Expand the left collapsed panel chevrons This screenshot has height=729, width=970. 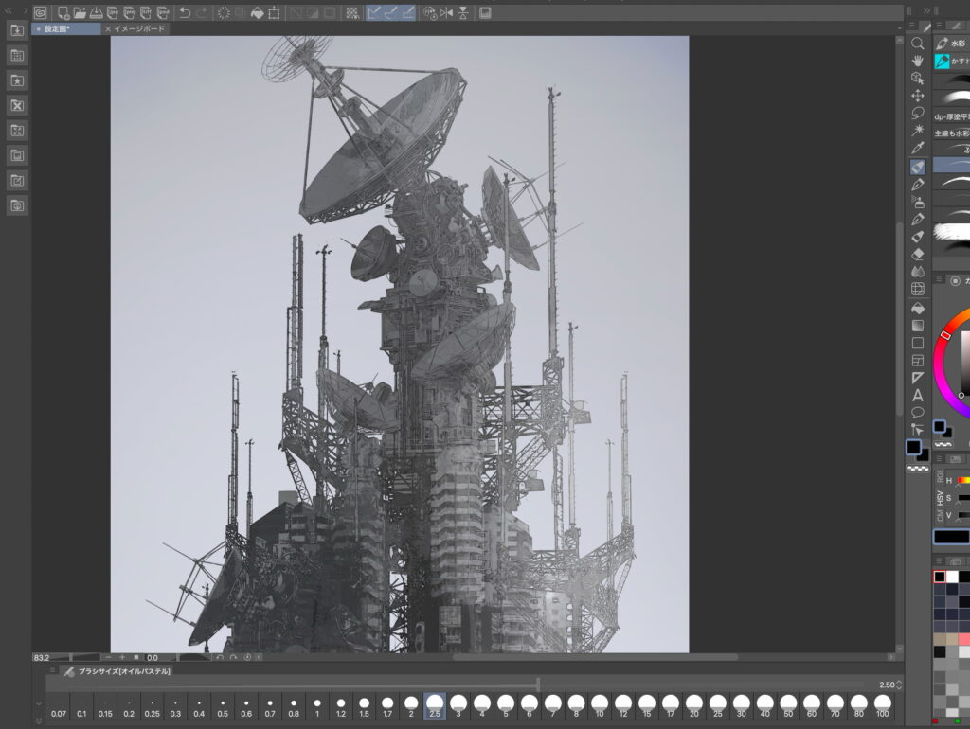click(x=9, y=11)
